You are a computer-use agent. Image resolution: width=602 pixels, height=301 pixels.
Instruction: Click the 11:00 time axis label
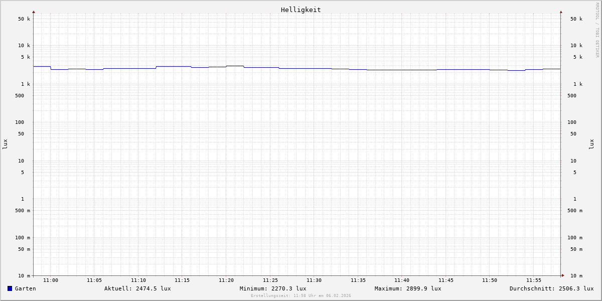pyautogui.click(x=51, y=280)
